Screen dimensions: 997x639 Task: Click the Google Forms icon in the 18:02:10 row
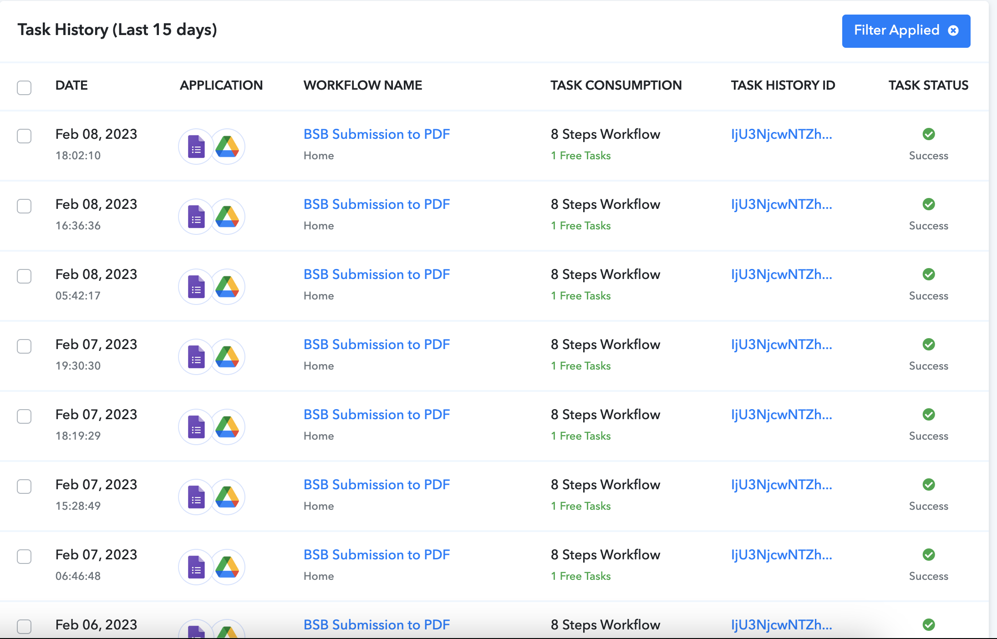coord(196,147)
